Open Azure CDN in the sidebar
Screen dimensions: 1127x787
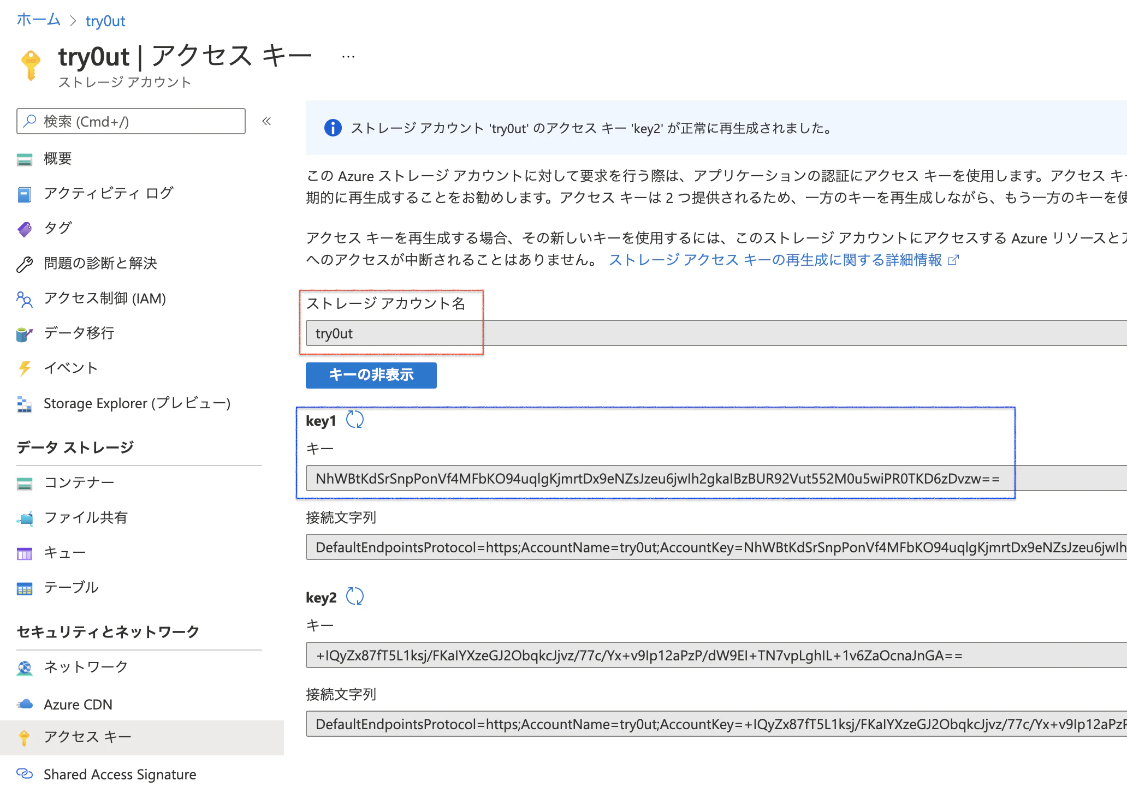[x=78, y=705]
